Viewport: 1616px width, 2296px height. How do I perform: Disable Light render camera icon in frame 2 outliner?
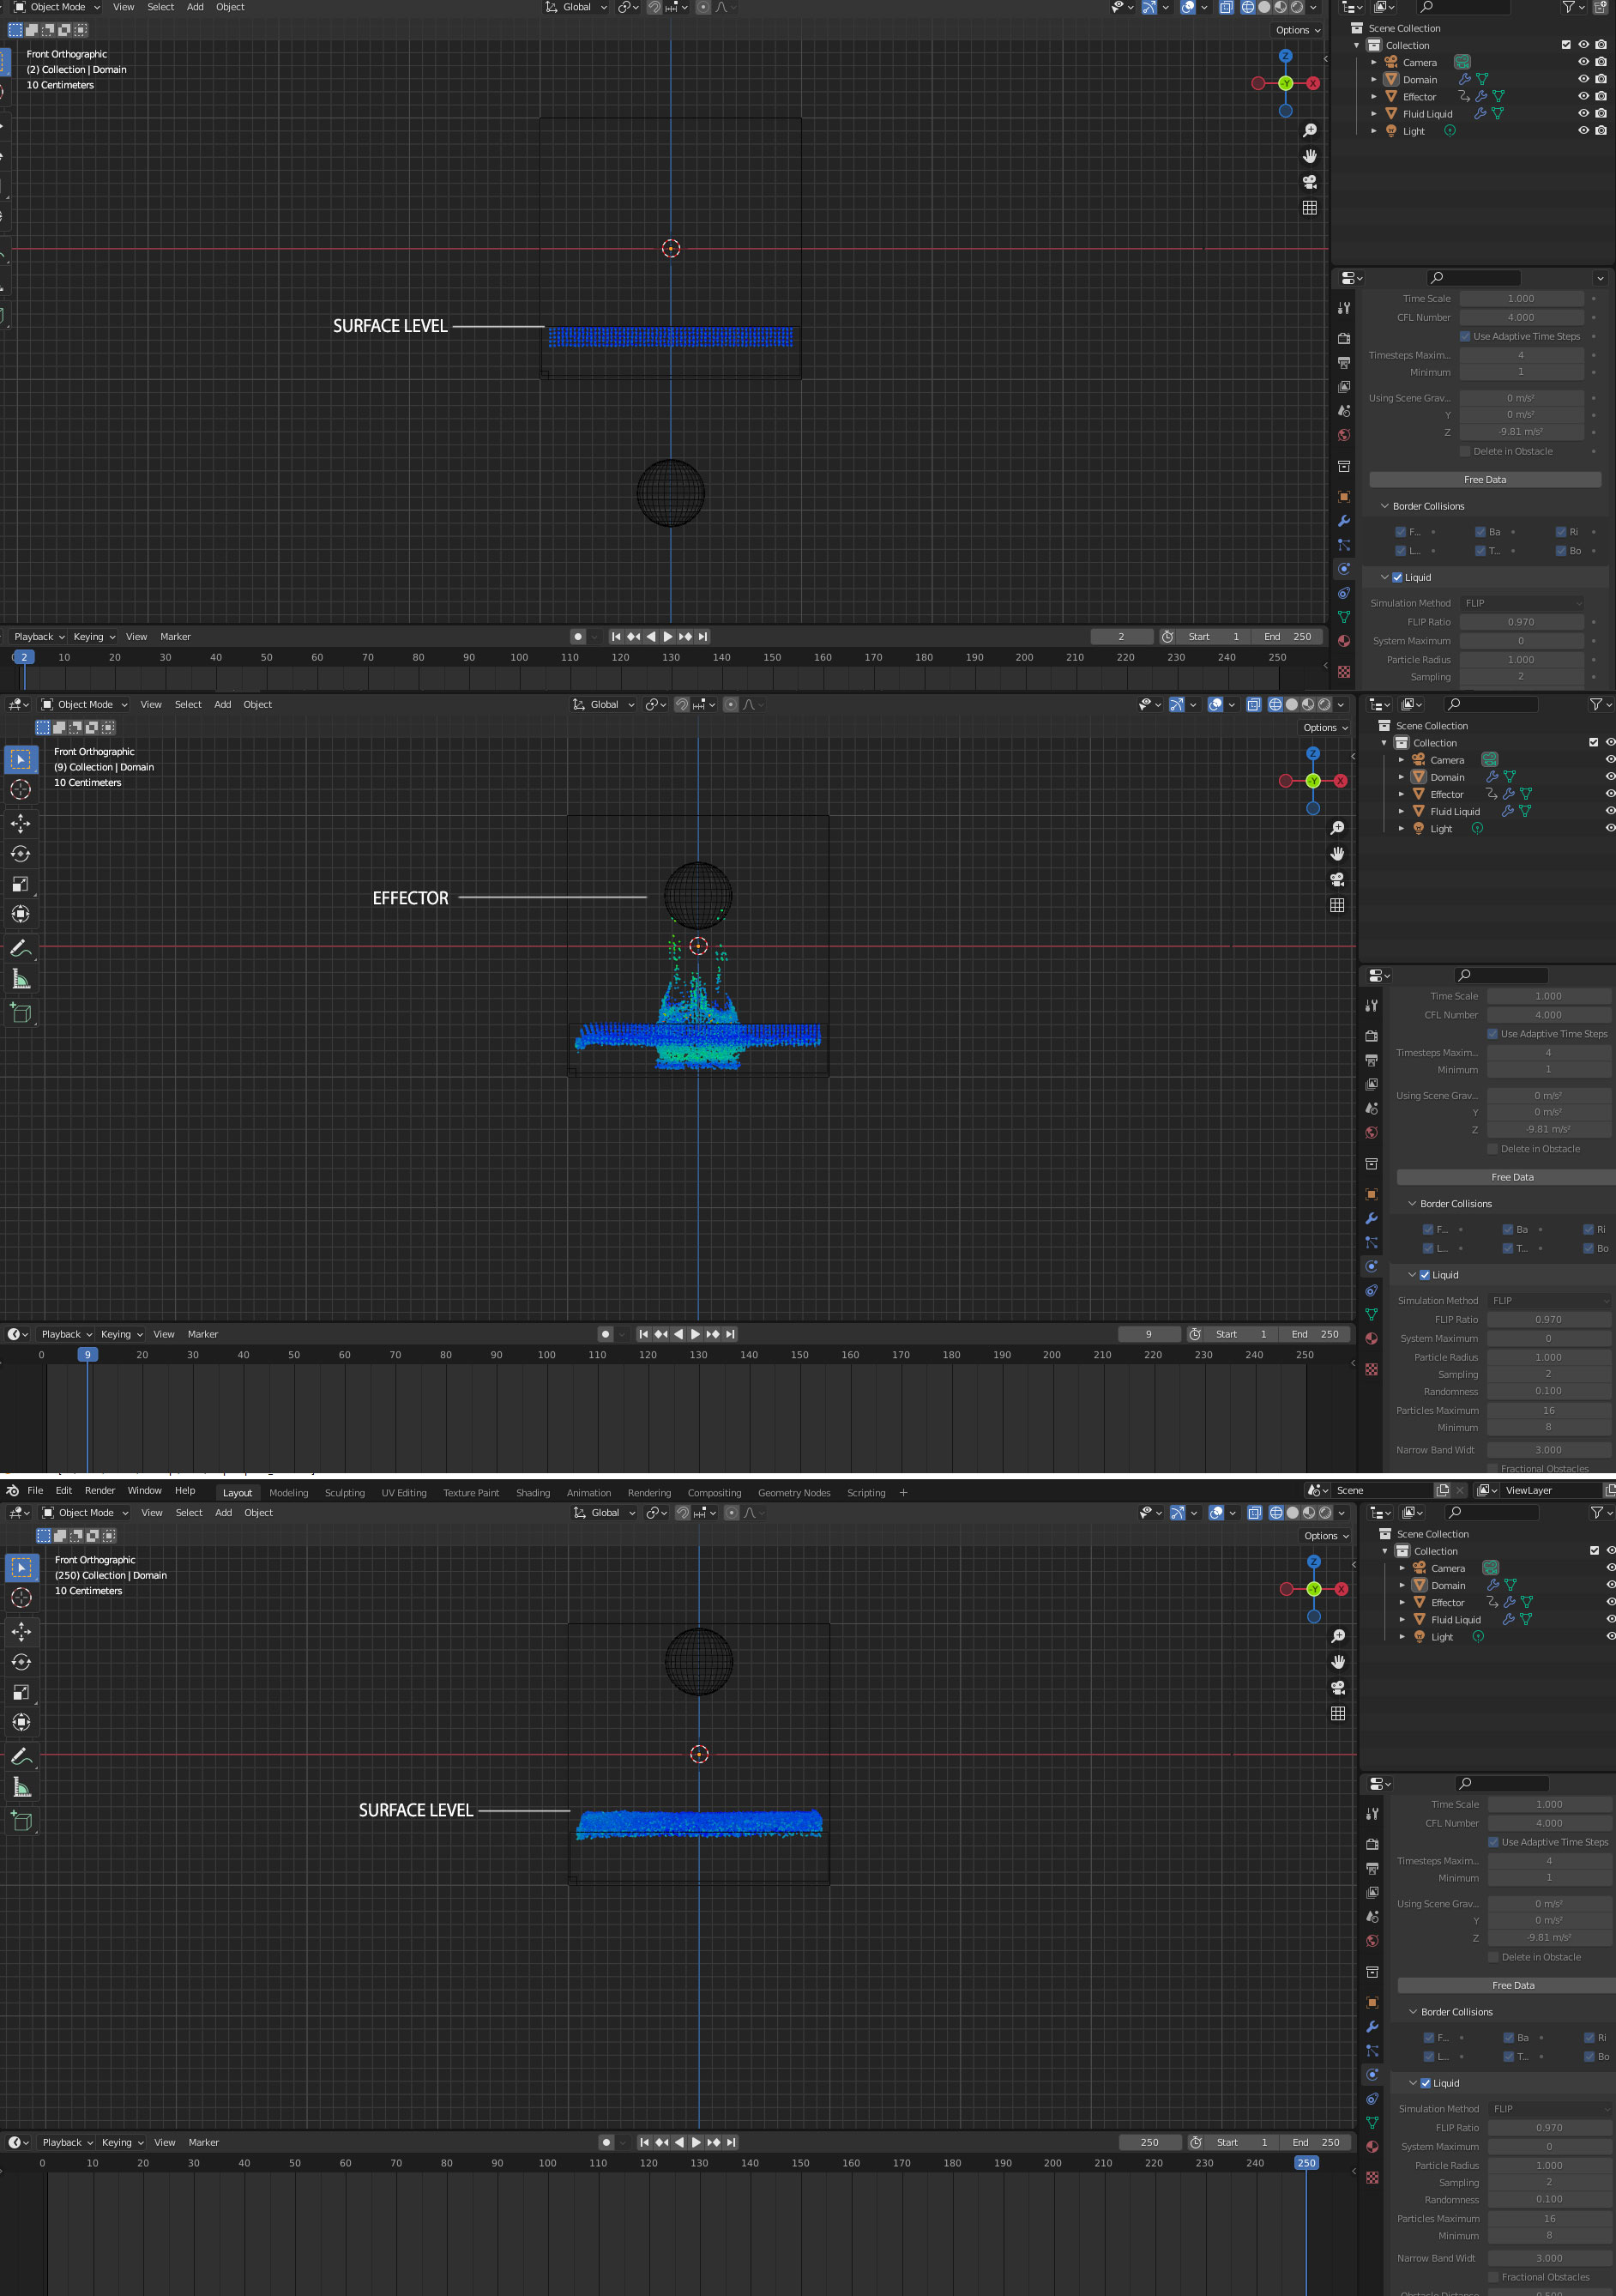(1601, 130)
